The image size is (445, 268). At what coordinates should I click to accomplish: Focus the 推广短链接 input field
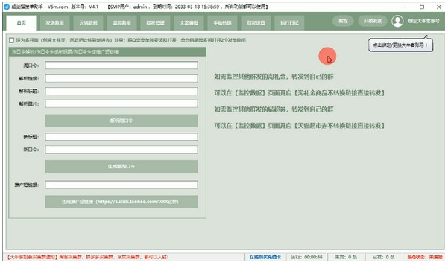(121, 185)
